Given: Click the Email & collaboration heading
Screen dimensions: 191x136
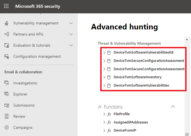Looking at the screenshot, I should (23, 72).
